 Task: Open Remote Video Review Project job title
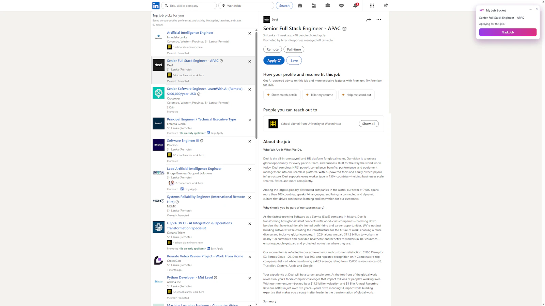205,256
